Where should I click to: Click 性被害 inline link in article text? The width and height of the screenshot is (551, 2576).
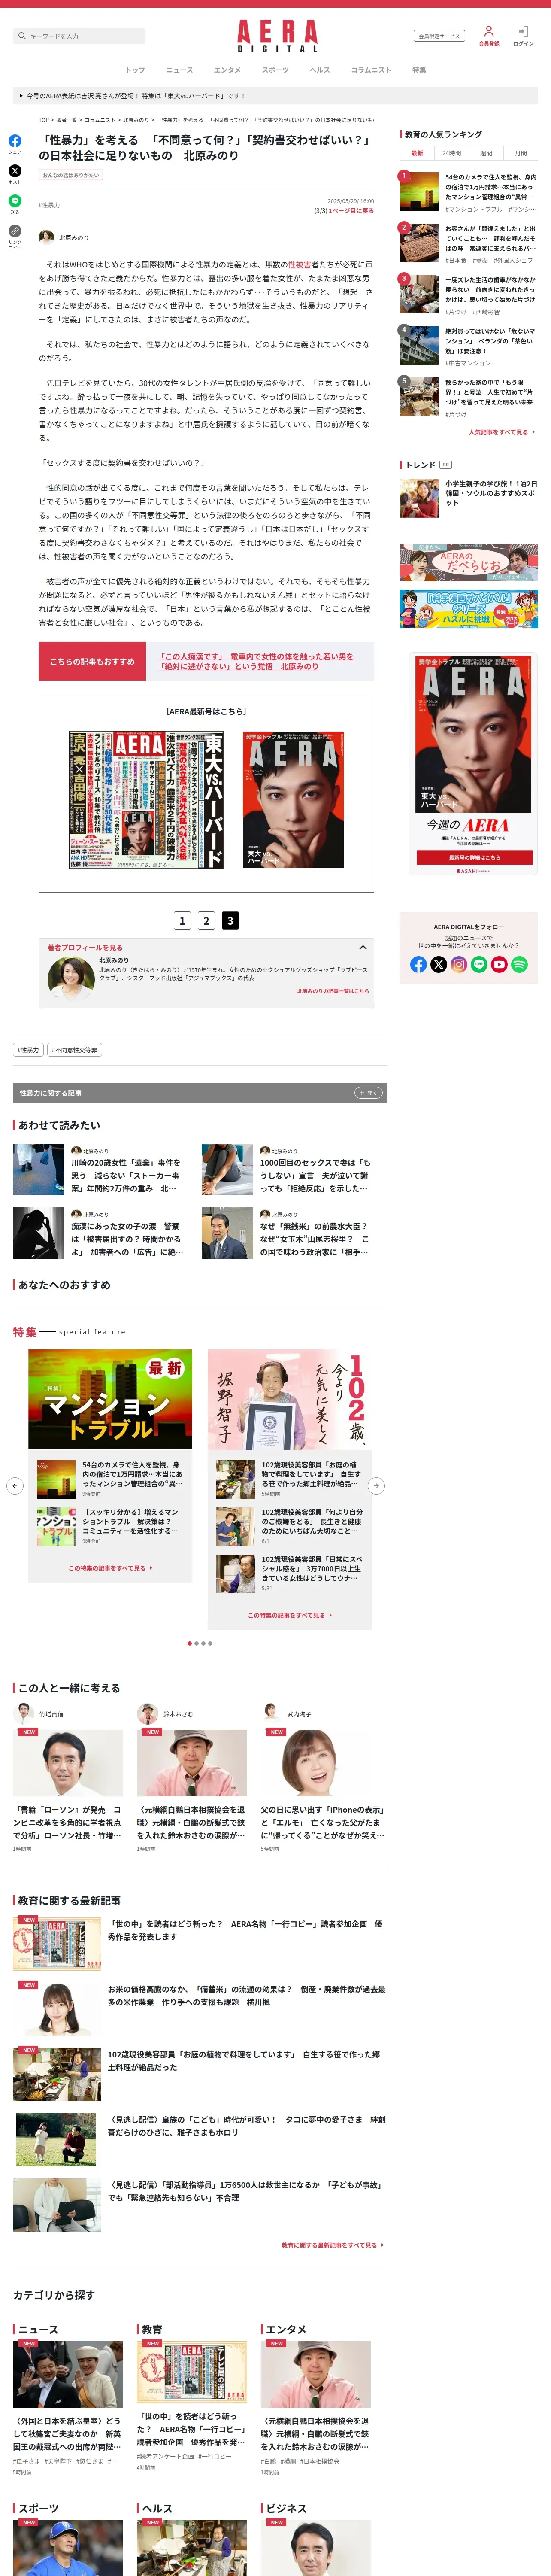299,265
